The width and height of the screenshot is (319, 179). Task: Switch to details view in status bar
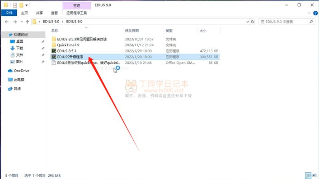(x=308, y=175)
